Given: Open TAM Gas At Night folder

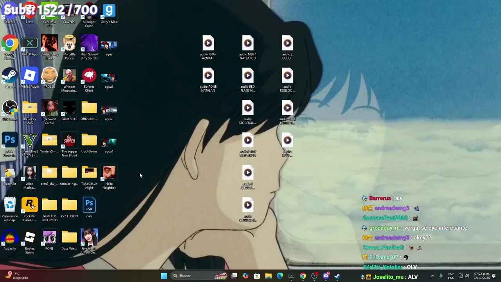Looking at the screenshot, I should click(89, 177).
